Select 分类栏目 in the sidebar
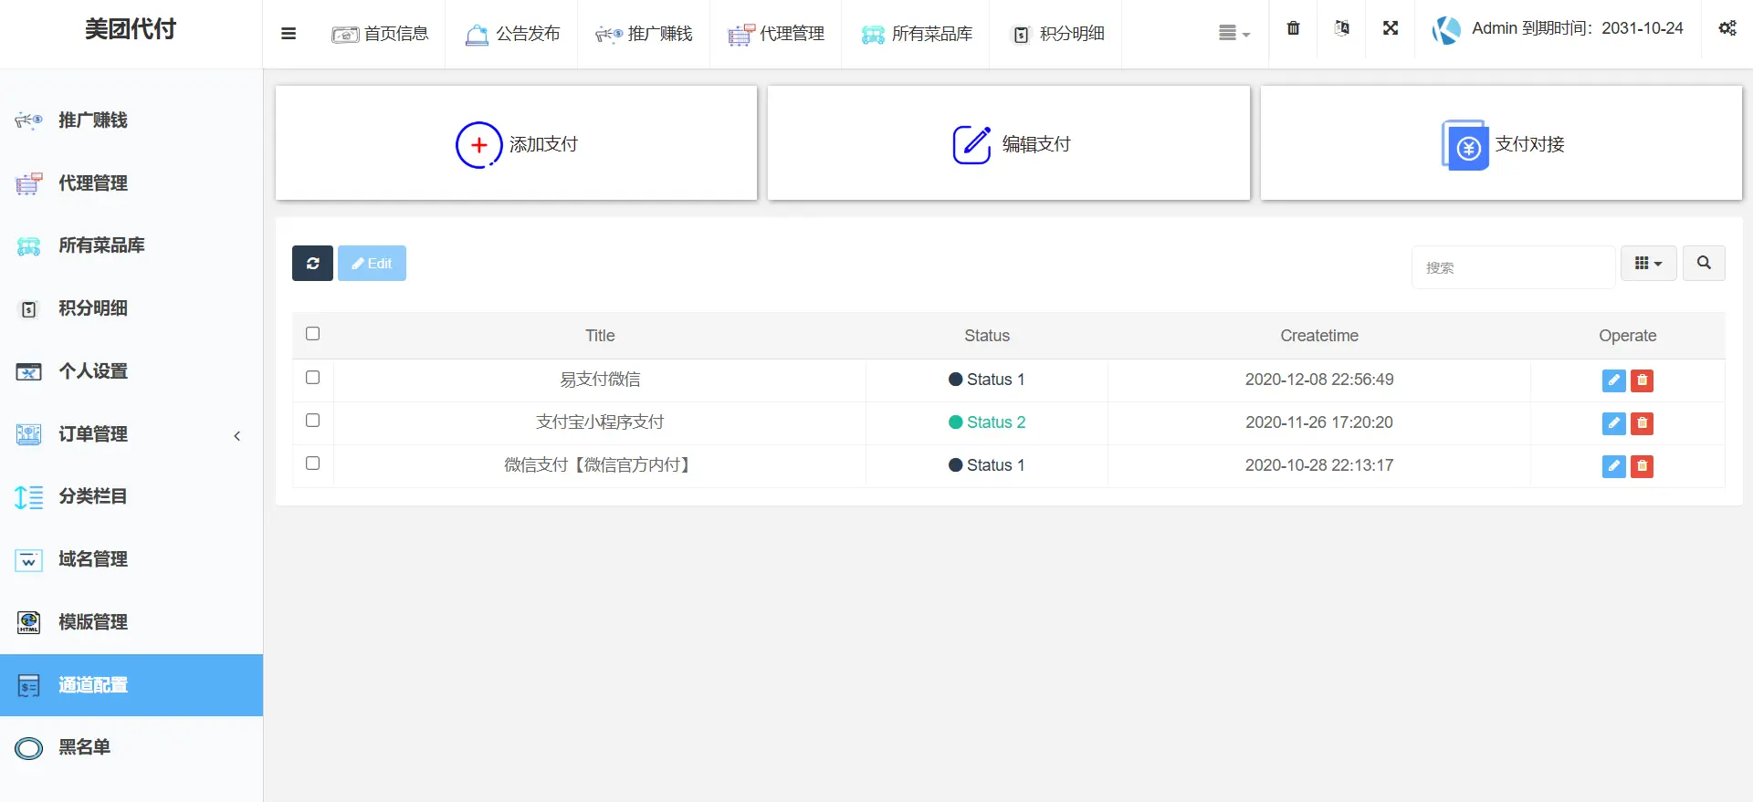The height and width of the screenshot is (802, 1753). pyautogui.click(x=131, y=496)
